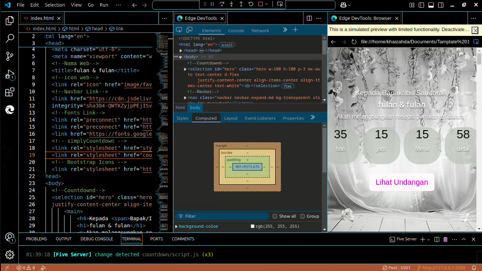The width and height of the screenshot is (482, 271).
Task: Enable the Show all checkbox
Action: click(275, 216)
